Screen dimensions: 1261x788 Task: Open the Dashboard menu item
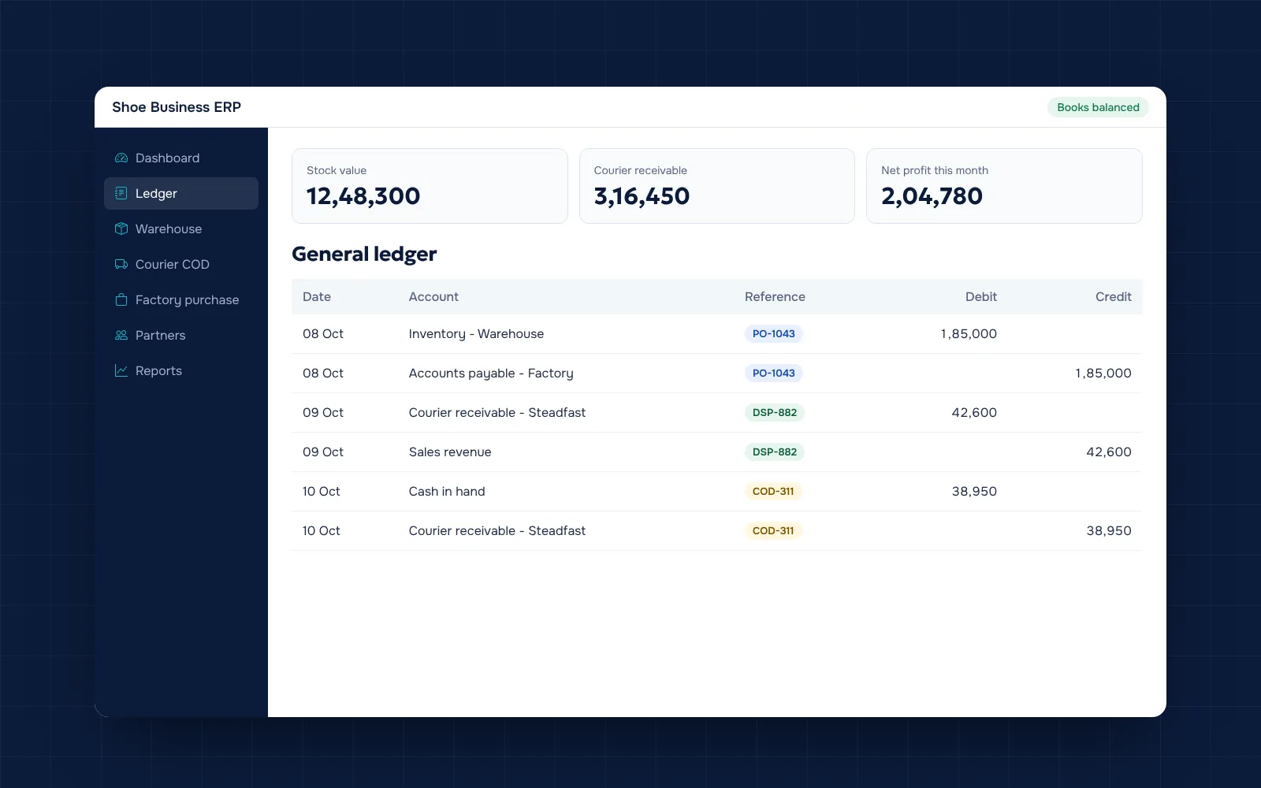(181, 158)
